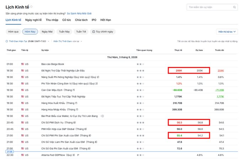Open the Hiển Thị Thời Gian dropdown

click(68, 41)
